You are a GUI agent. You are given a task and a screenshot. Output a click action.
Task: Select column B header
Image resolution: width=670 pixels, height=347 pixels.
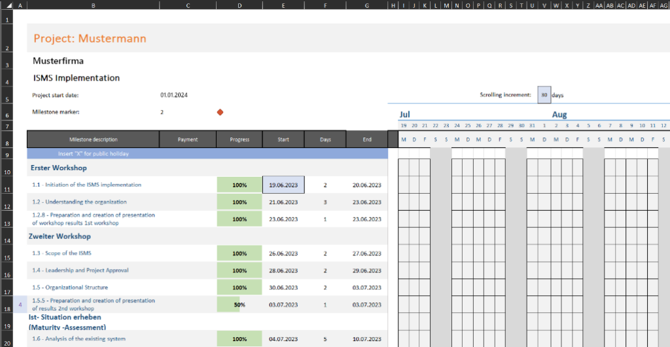click(x=93, y=6)
